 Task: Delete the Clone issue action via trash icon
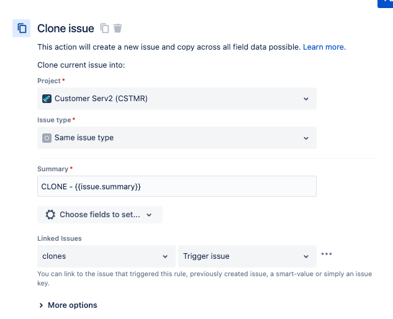tap(117, 29)
